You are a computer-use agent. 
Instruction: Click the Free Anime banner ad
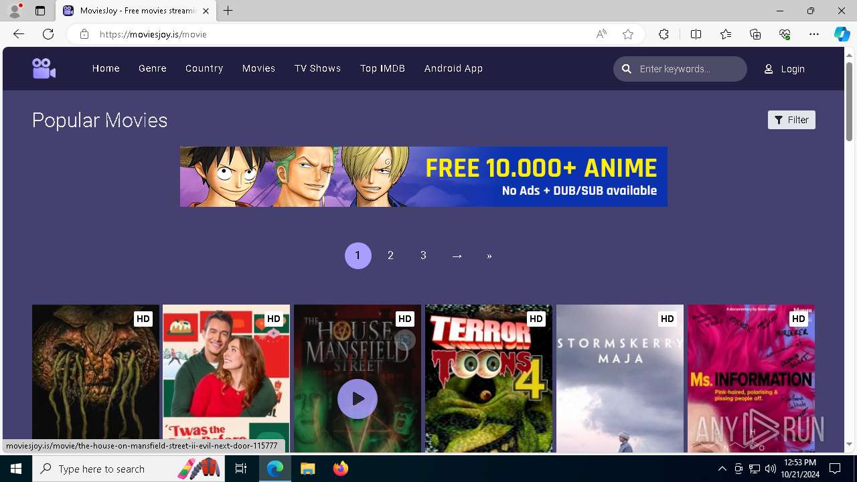point(423,177)
